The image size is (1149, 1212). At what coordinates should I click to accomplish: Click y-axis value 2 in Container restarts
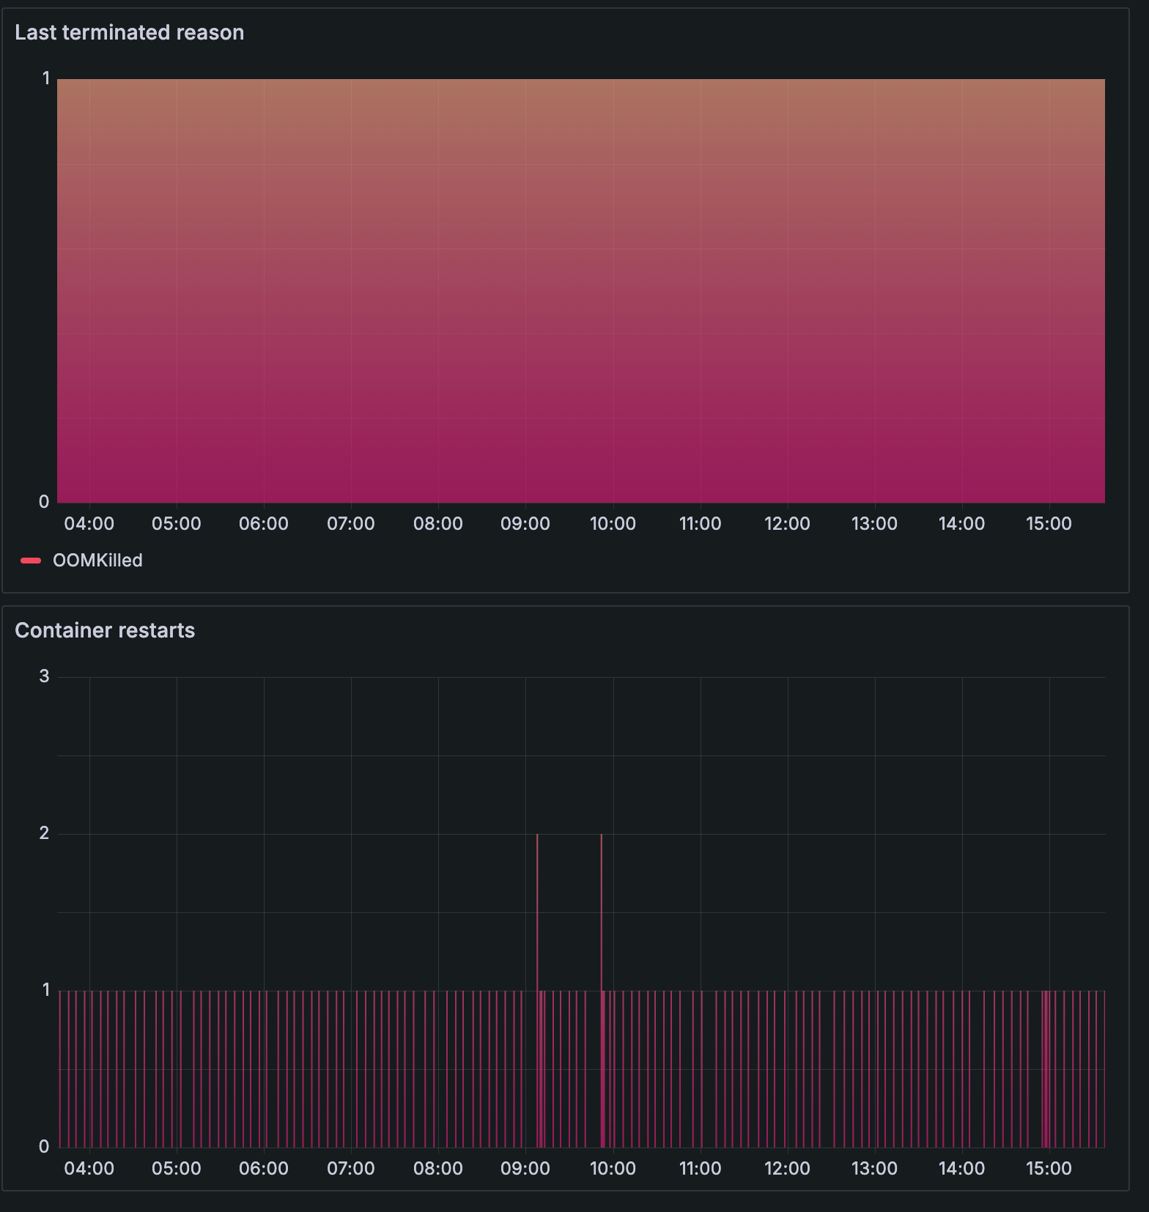click(x=45, y=833)
